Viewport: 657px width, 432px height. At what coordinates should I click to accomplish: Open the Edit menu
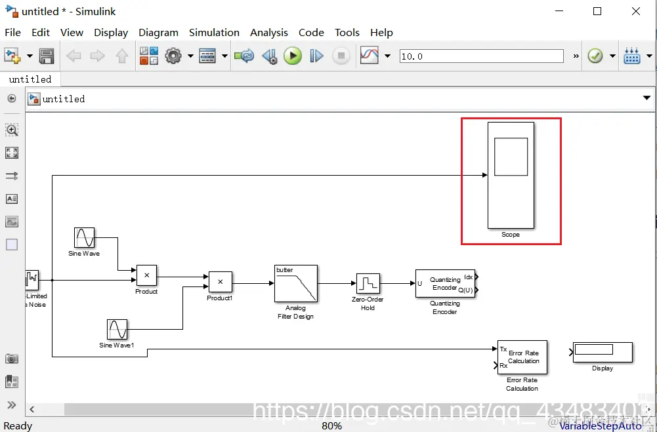pos(41,33)
